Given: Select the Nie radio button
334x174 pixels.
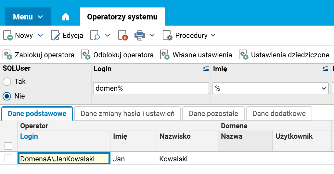Looking at the screenshot, I should pyautogui.click(x=7, y=96).
